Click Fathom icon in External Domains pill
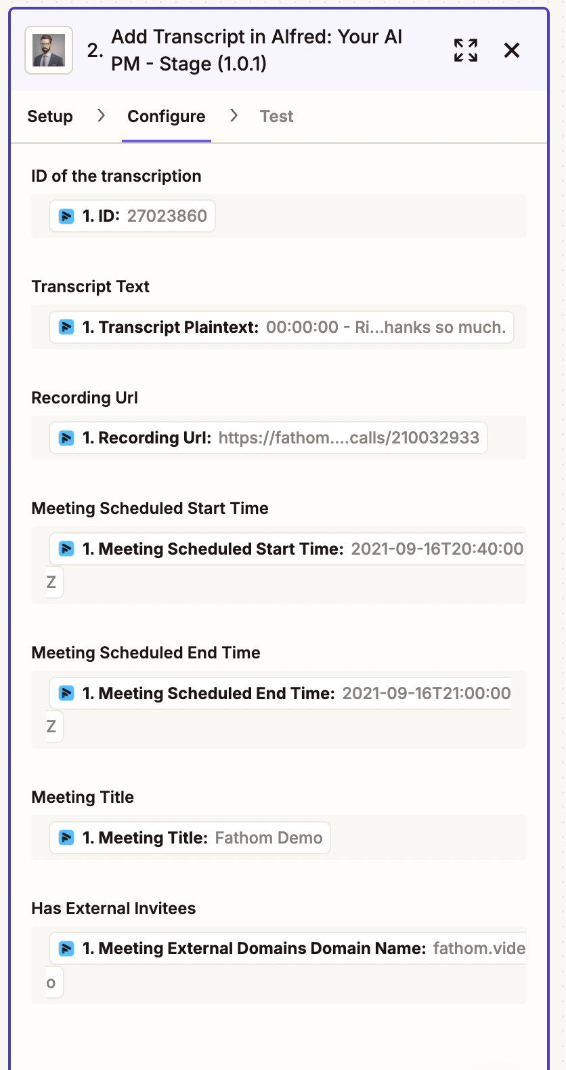Screen dimensions: 566x1070 click(x=66, y=949)
